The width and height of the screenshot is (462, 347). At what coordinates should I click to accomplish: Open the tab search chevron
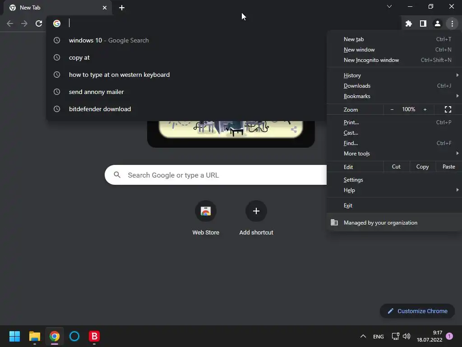tap(389, 6)
